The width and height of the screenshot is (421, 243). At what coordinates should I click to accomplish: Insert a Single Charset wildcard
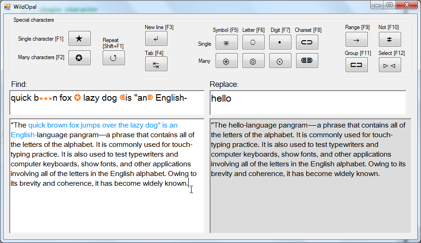click(x=307, y=42)
